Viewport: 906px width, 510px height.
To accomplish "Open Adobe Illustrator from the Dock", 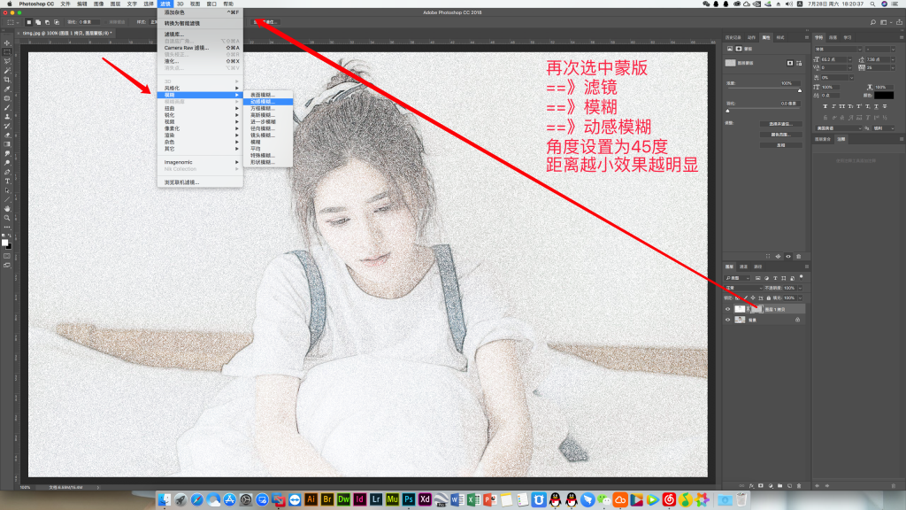I will coord(311,499).
